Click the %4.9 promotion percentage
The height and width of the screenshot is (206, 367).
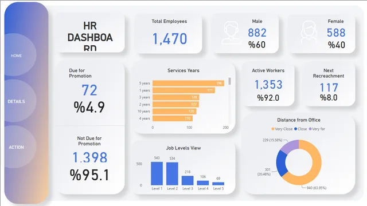89,107
